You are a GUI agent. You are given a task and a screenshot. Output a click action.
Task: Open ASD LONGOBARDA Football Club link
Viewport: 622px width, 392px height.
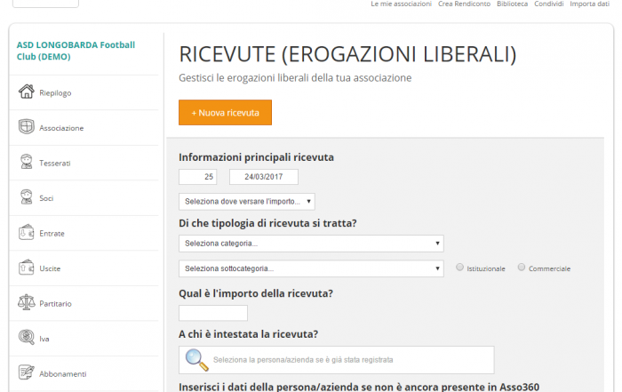tap(76, 51)
